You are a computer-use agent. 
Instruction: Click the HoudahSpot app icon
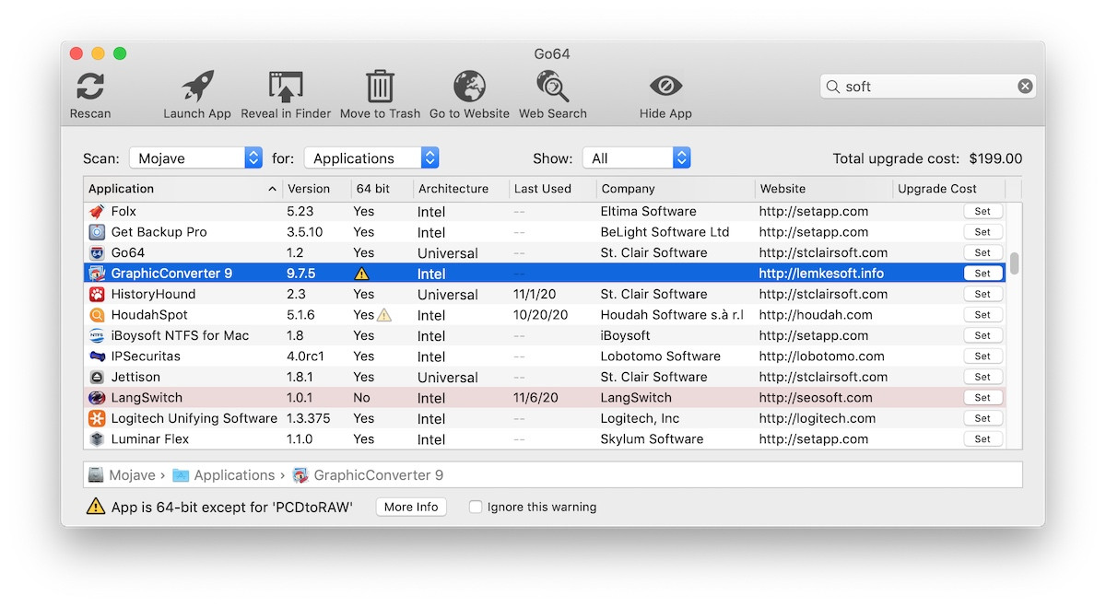[x=97, y=315]
